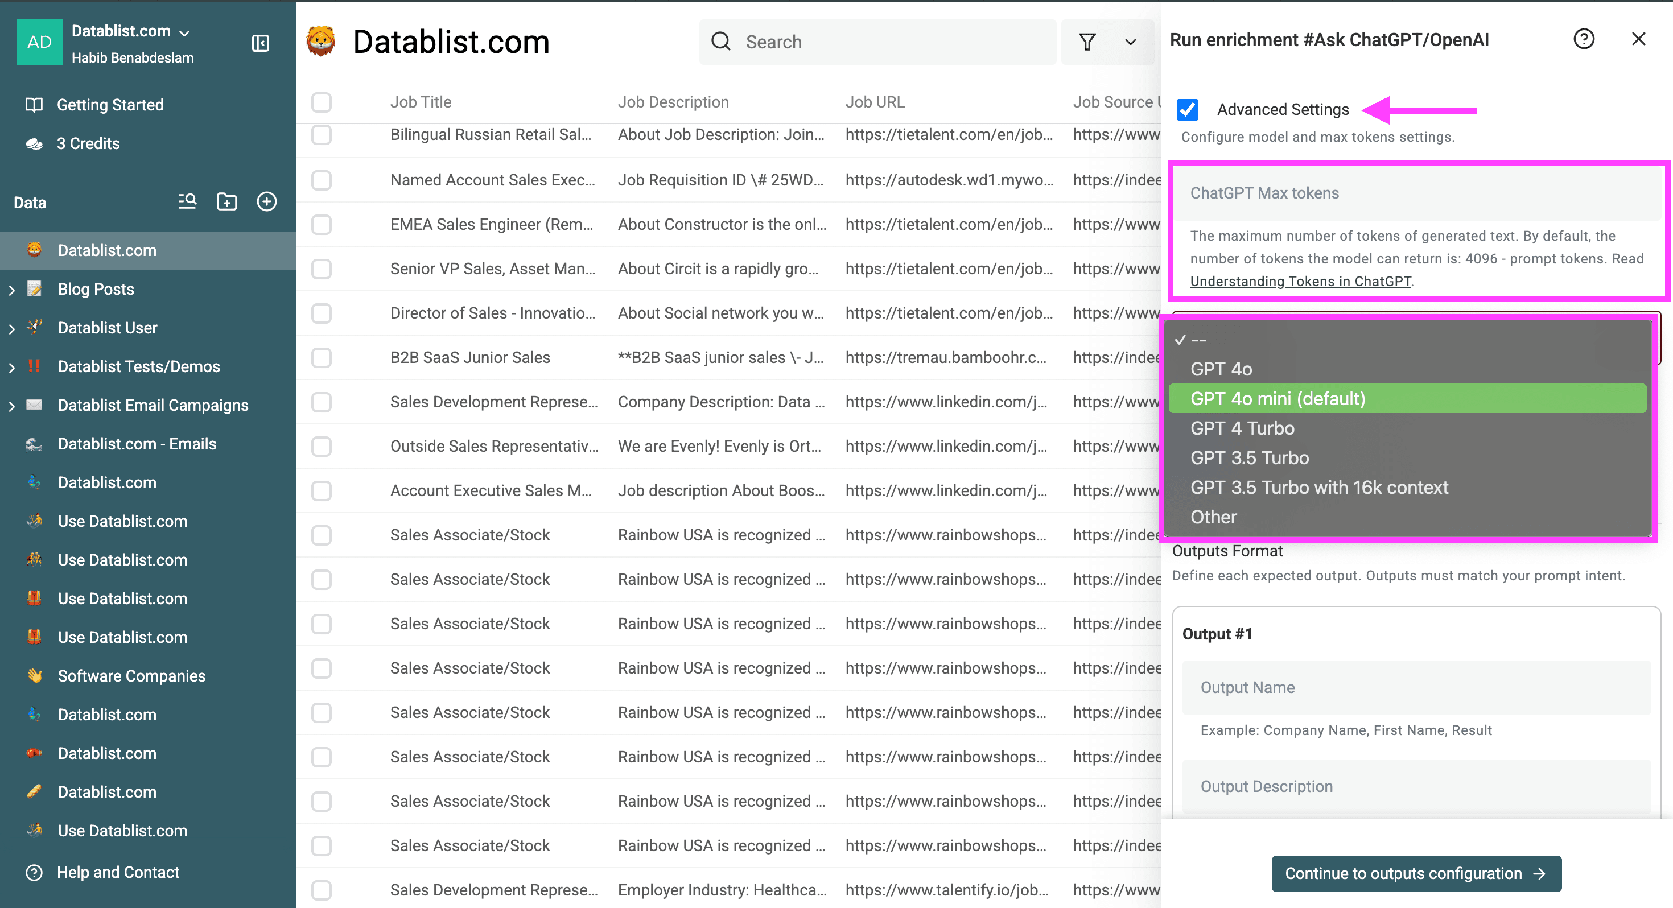Expand the Datablist User folder
This screenshot has height=908, width=1673.
[11, 328]
